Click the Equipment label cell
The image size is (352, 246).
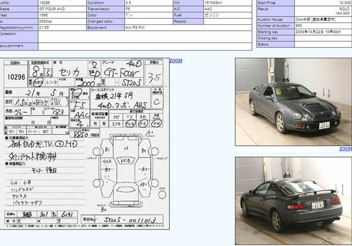pos(105,28)
